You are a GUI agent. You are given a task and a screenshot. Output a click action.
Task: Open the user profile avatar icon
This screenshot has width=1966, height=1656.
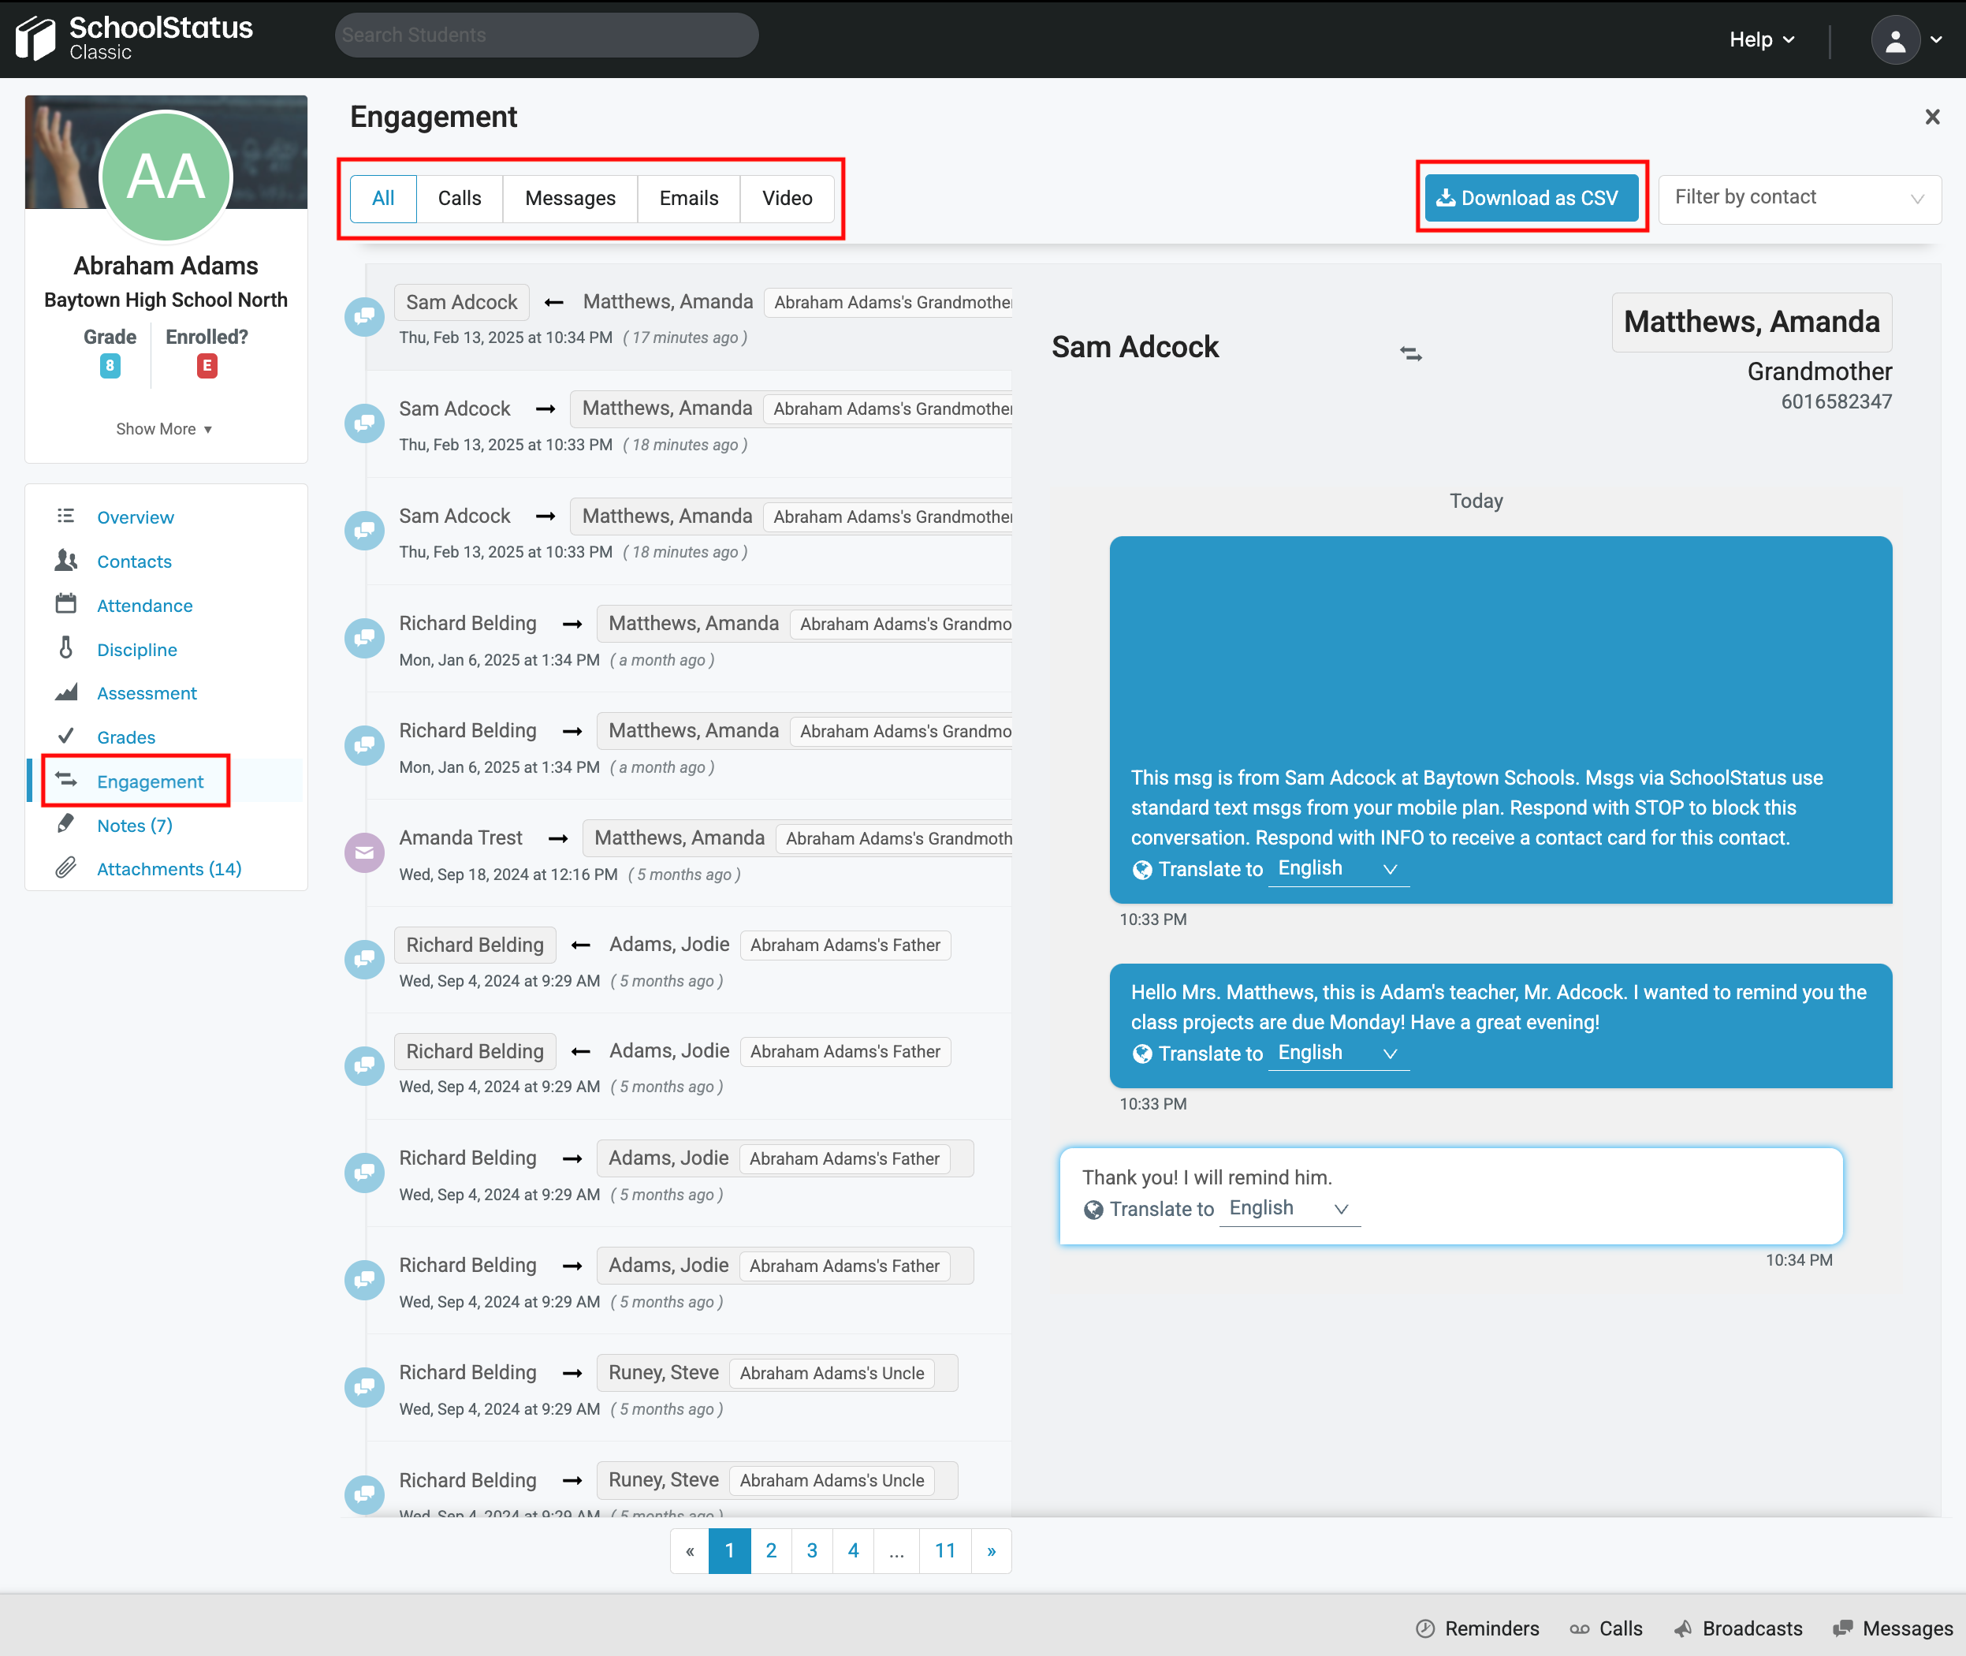(x=1895, y=40)
